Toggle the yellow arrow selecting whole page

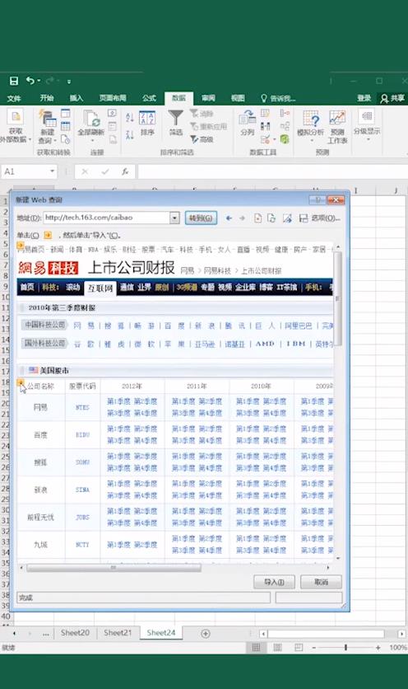(x=20, y=246)
